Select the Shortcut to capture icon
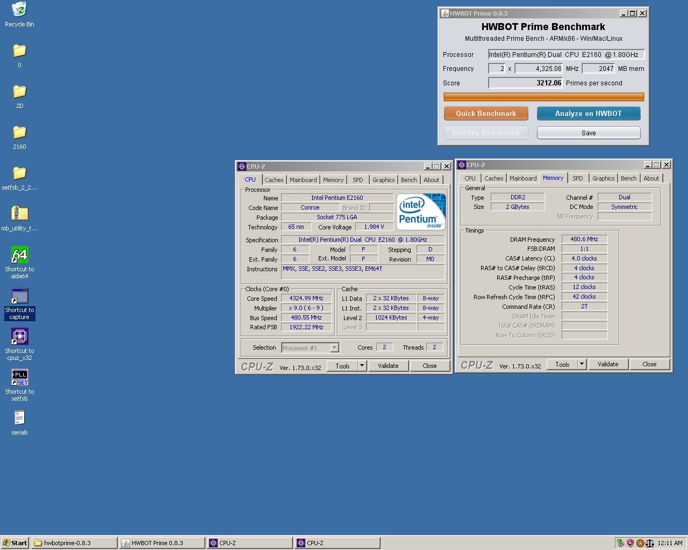 [x=19, y=296]
